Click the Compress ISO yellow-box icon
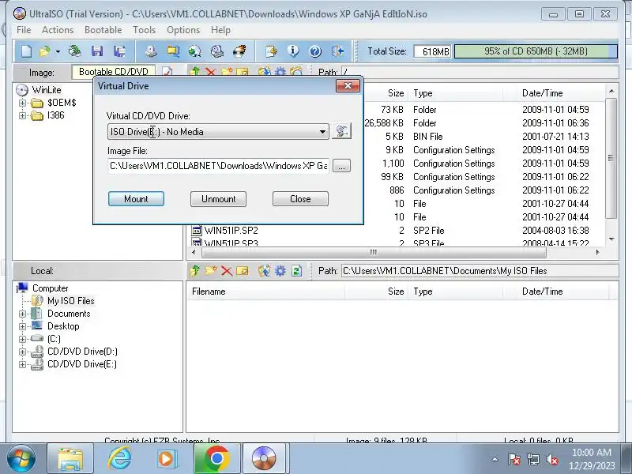 [x=173, y=51]
